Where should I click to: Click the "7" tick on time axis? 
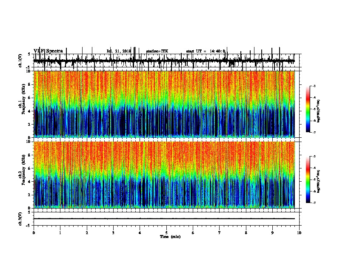tap(220, 232)
